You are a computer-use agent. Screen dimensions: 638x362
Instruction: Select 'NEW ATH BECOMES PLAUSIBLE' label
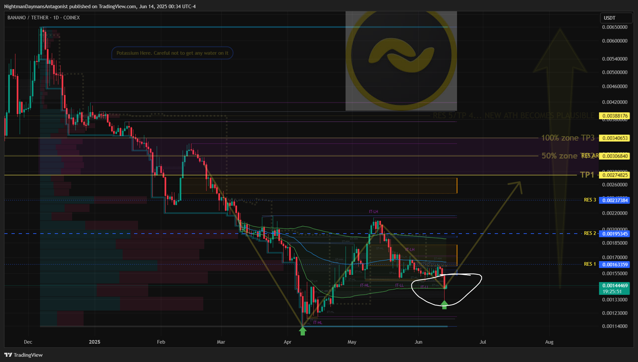(x=539, y=115)
